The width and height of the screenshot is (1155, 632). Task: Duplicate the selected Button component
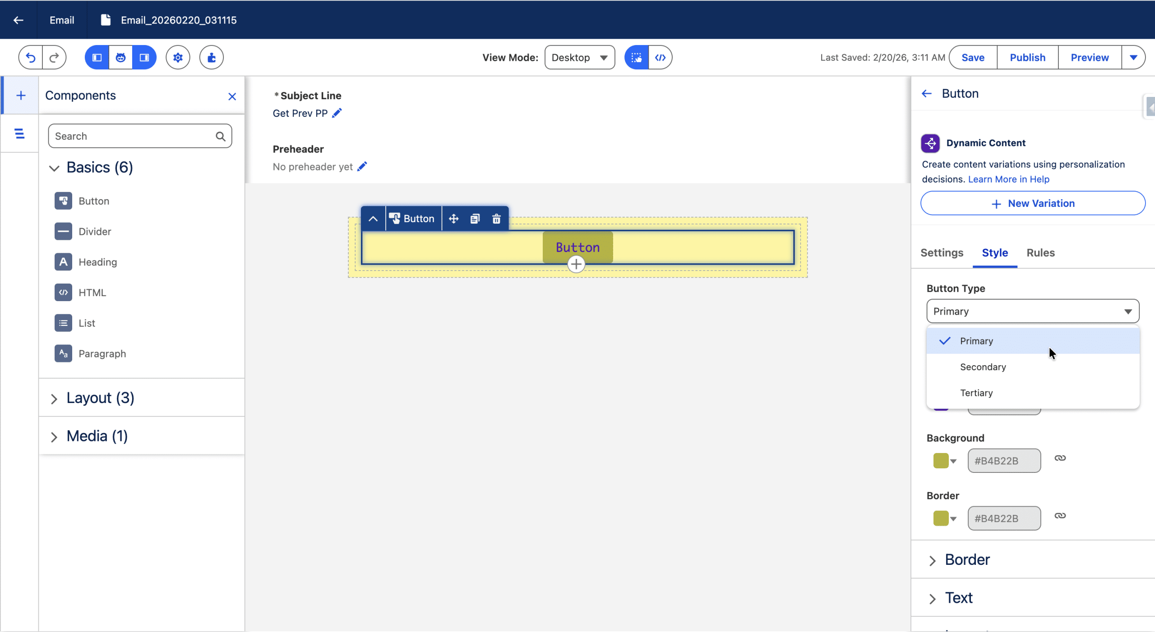coord(475,219)
